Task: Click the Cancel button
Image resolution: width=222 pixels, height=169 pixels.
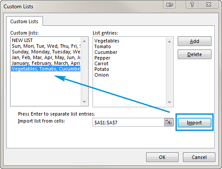Action: click(x=199, y=157)
